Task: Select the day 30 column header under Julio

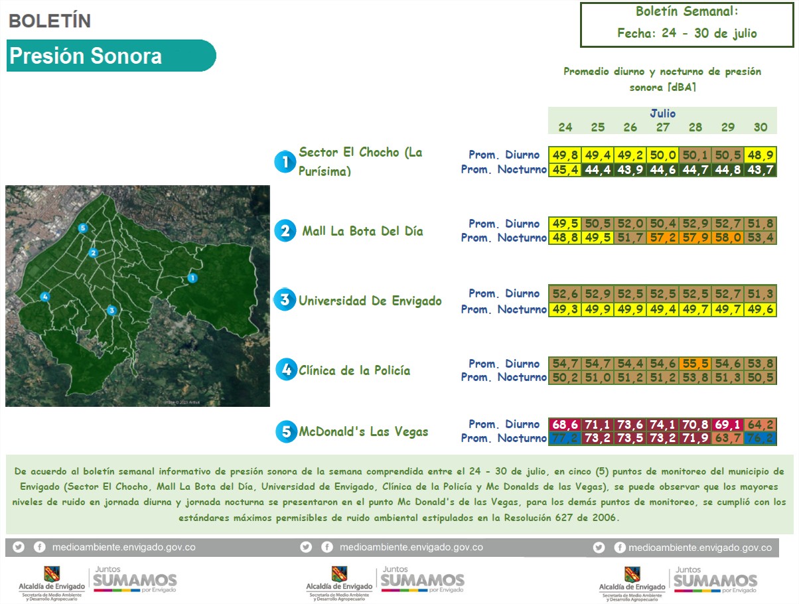Action: pyautogui.click(x=761, y=127)
